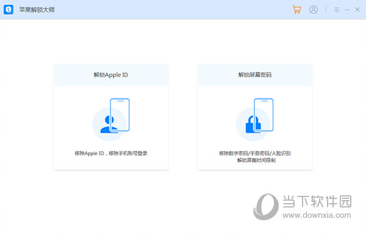Close the 苹果解锁大师 window
The height and width of the screenshot is (233, 366).
[357, 10]
